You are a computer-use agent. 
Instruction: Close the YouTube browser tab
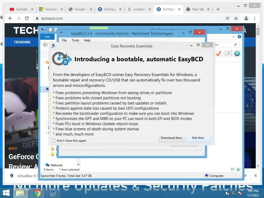point(32,9)
